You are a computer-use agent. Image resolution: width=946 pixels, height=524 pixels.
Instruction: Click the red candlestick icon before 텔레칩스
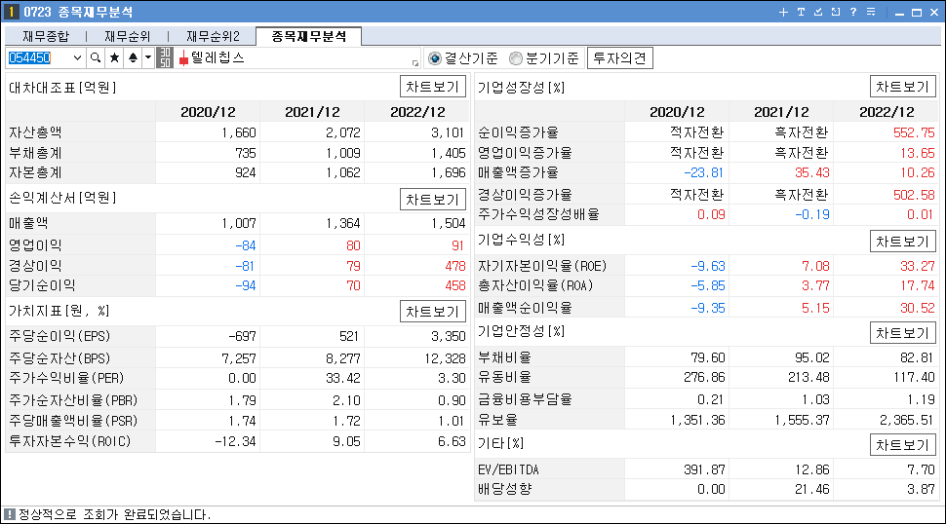tap(183, 58)
